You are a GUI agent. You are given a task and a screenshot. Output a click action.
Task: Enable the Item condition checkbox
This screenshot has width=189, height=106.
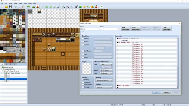(x=83, y=54)
